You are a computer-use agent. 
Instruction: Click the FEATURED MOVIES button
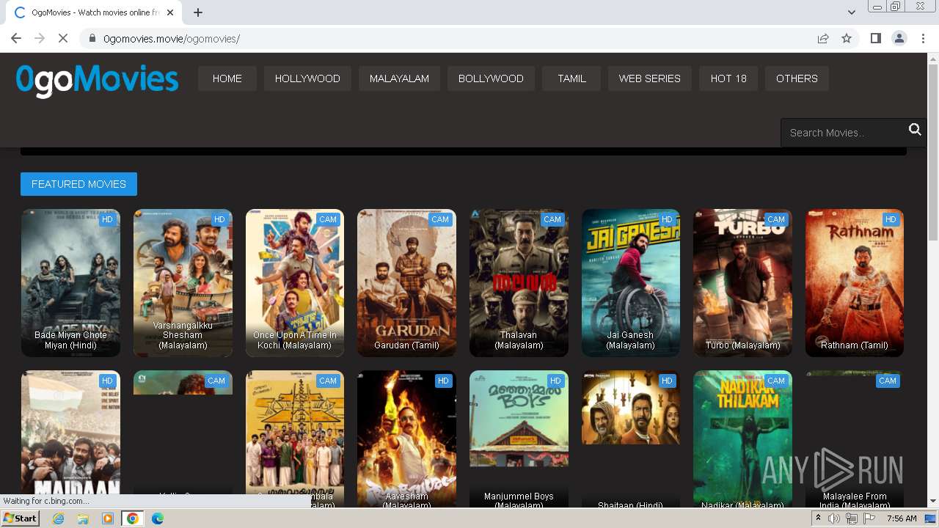[78, 184]
